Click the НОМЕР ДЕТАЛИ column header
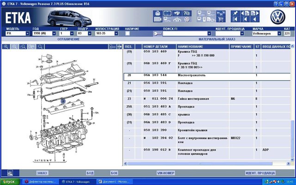This screenshot has width=296, height=185. [x=159, y=47]
